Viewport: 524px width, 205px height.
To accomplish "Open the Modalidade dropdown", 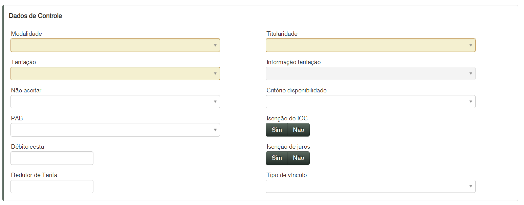I will [x=115, y=45].
